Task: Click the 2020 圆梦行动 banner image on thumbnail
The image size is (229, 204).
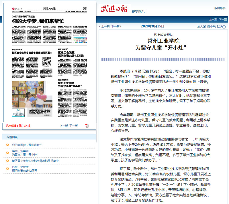Action: pos(80,40)
